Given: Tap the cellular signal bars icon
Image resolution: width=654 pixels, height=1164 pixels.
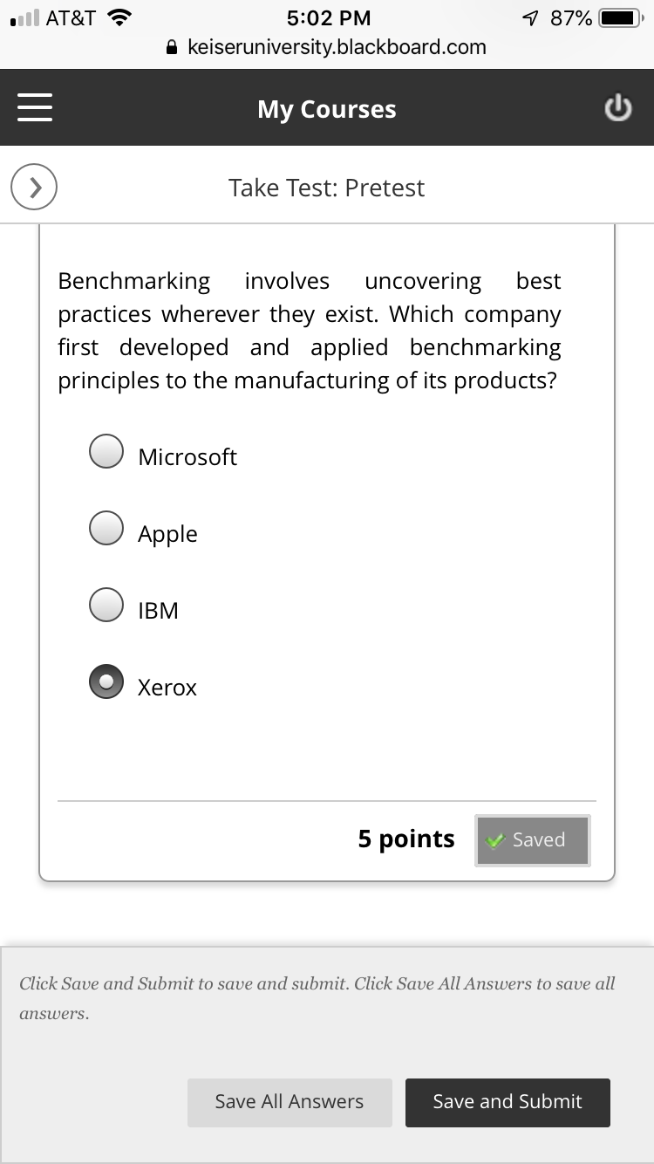Looking at the screenshot, I should (24, 18).
